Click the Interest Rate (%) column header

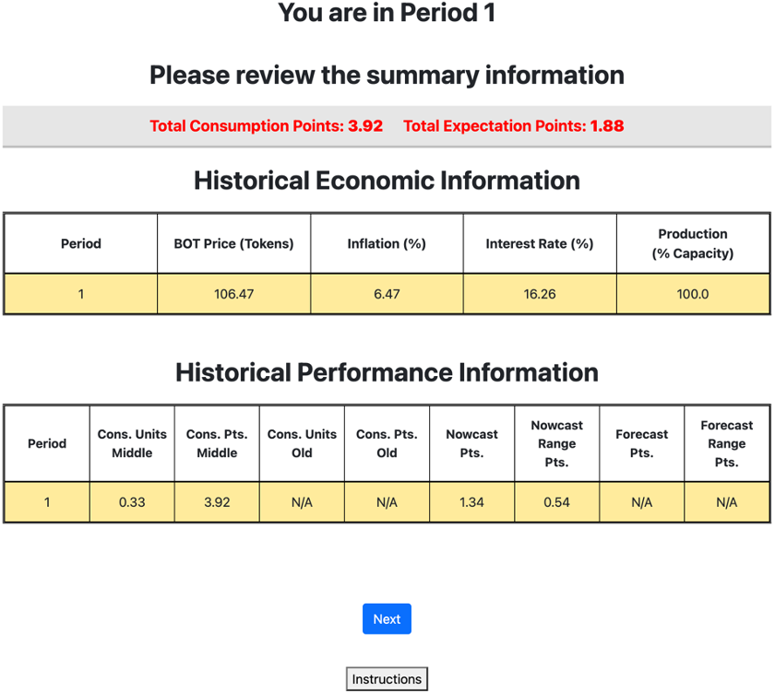click(x=539, y=244)
